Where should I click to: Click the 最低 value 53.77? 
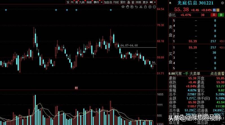point(220,86)
